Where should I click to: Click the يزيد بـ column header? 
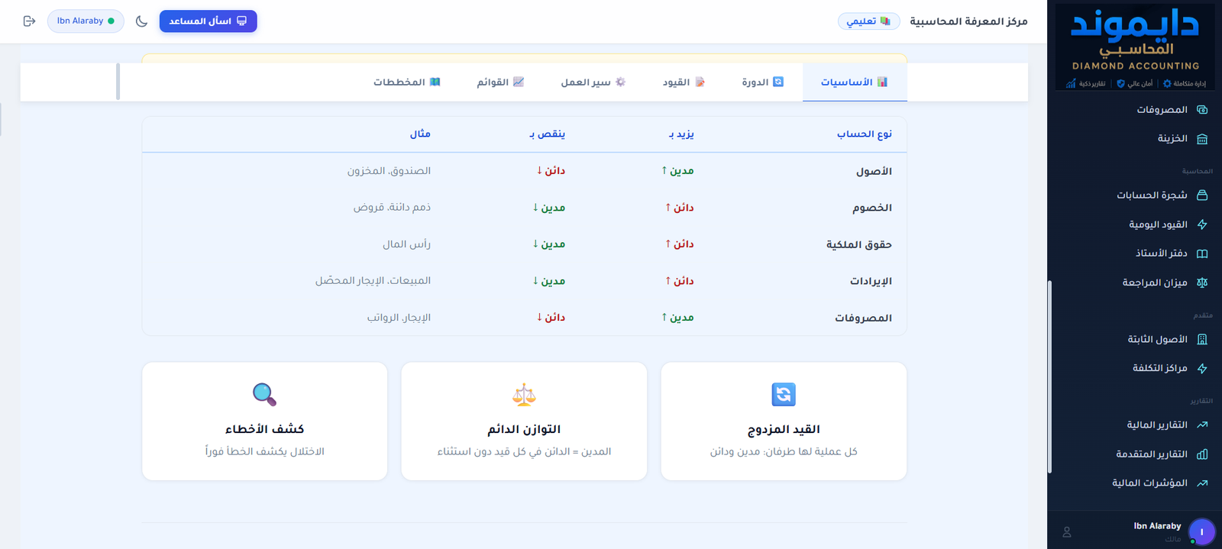tap(681, 134)
